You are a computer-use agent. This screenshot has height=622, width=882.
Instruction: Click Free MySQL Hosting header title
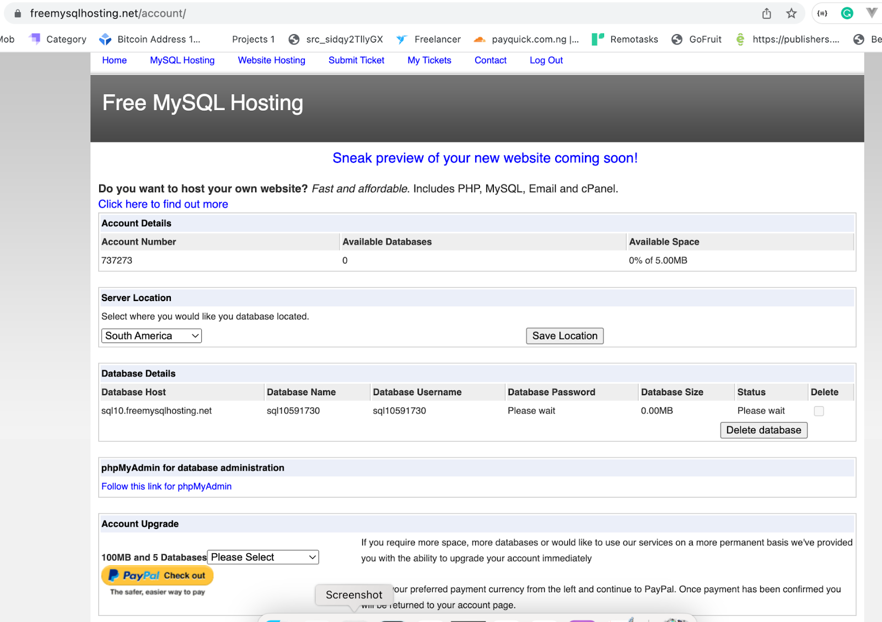(x=203, y=103)
